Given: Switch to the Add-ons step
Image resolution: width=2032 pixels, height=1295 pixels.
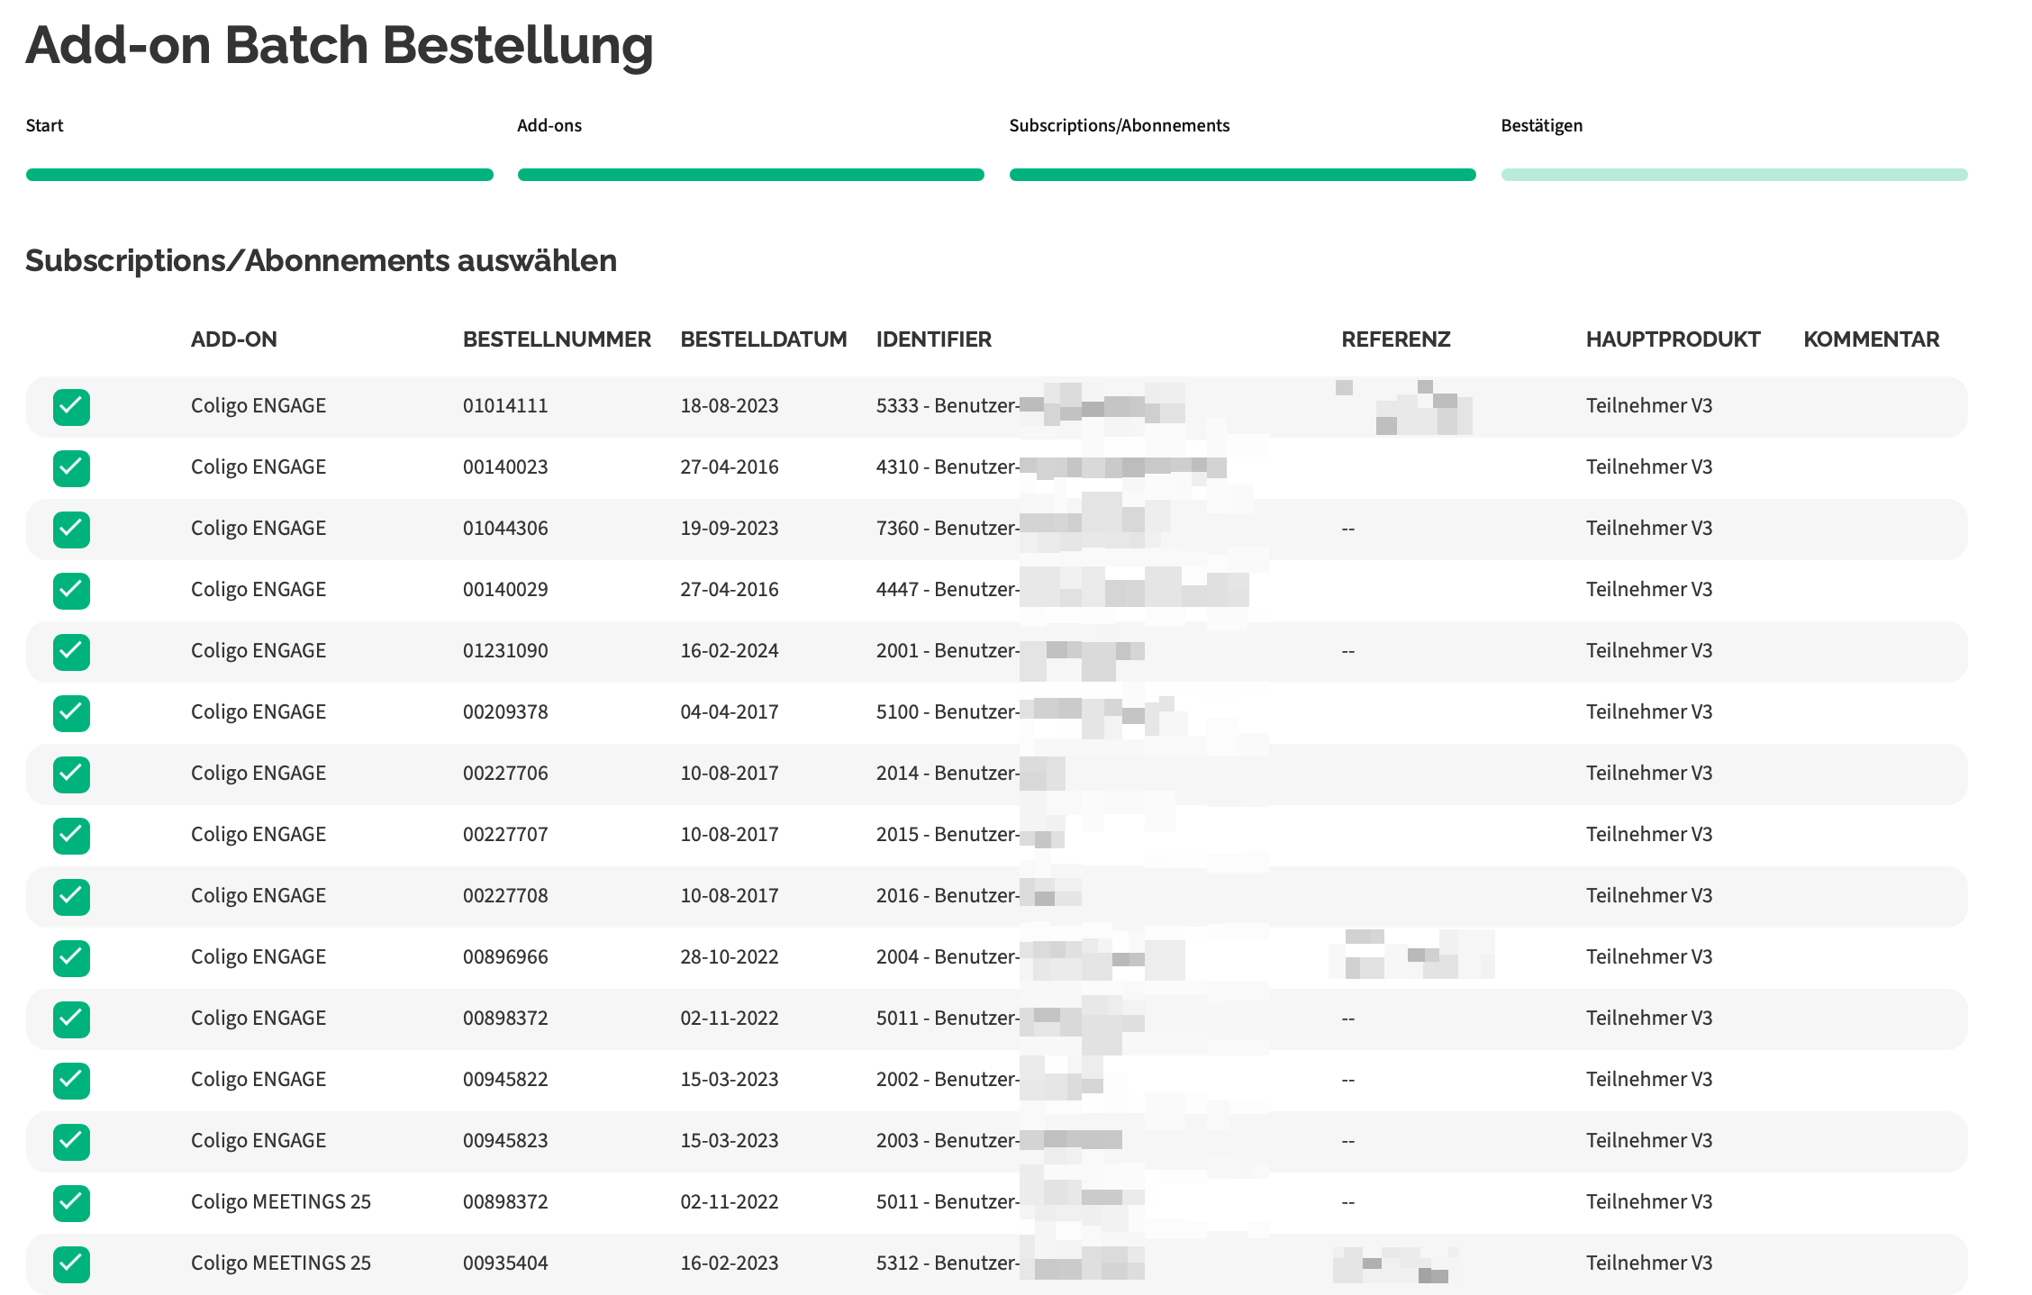Looking at the screenshot, I should pos(549,125).
